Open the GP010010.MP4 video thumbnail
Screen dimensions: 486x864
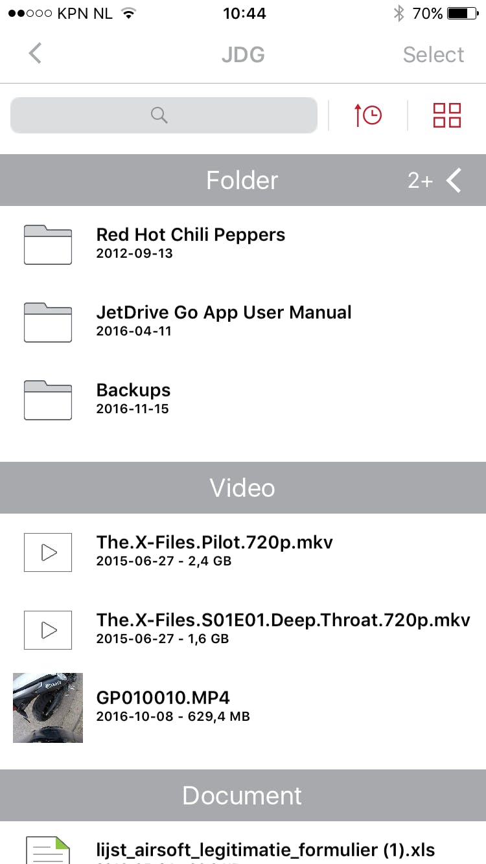click(x=48, y=707)
